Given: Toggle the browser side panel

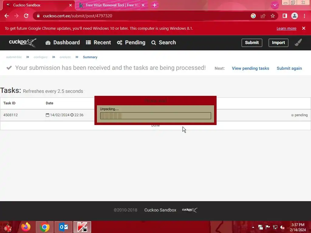Looking at the screenshot, I should tap(285, 16).
